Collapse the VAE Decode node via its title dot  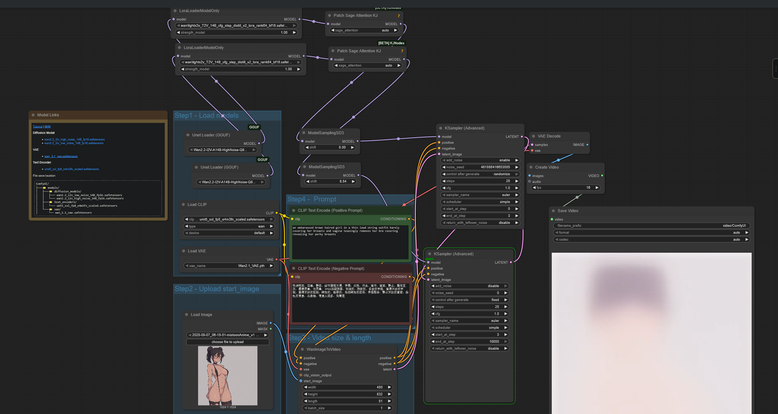[533, 136]
